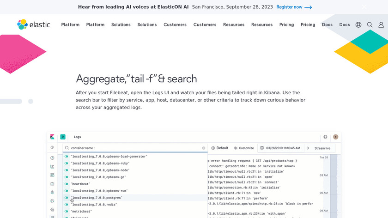The height and width of the screenshot is (218, 388).
Task: Toggle the icon beside "heartbeat" suggestion
Action: click(67, 184)
